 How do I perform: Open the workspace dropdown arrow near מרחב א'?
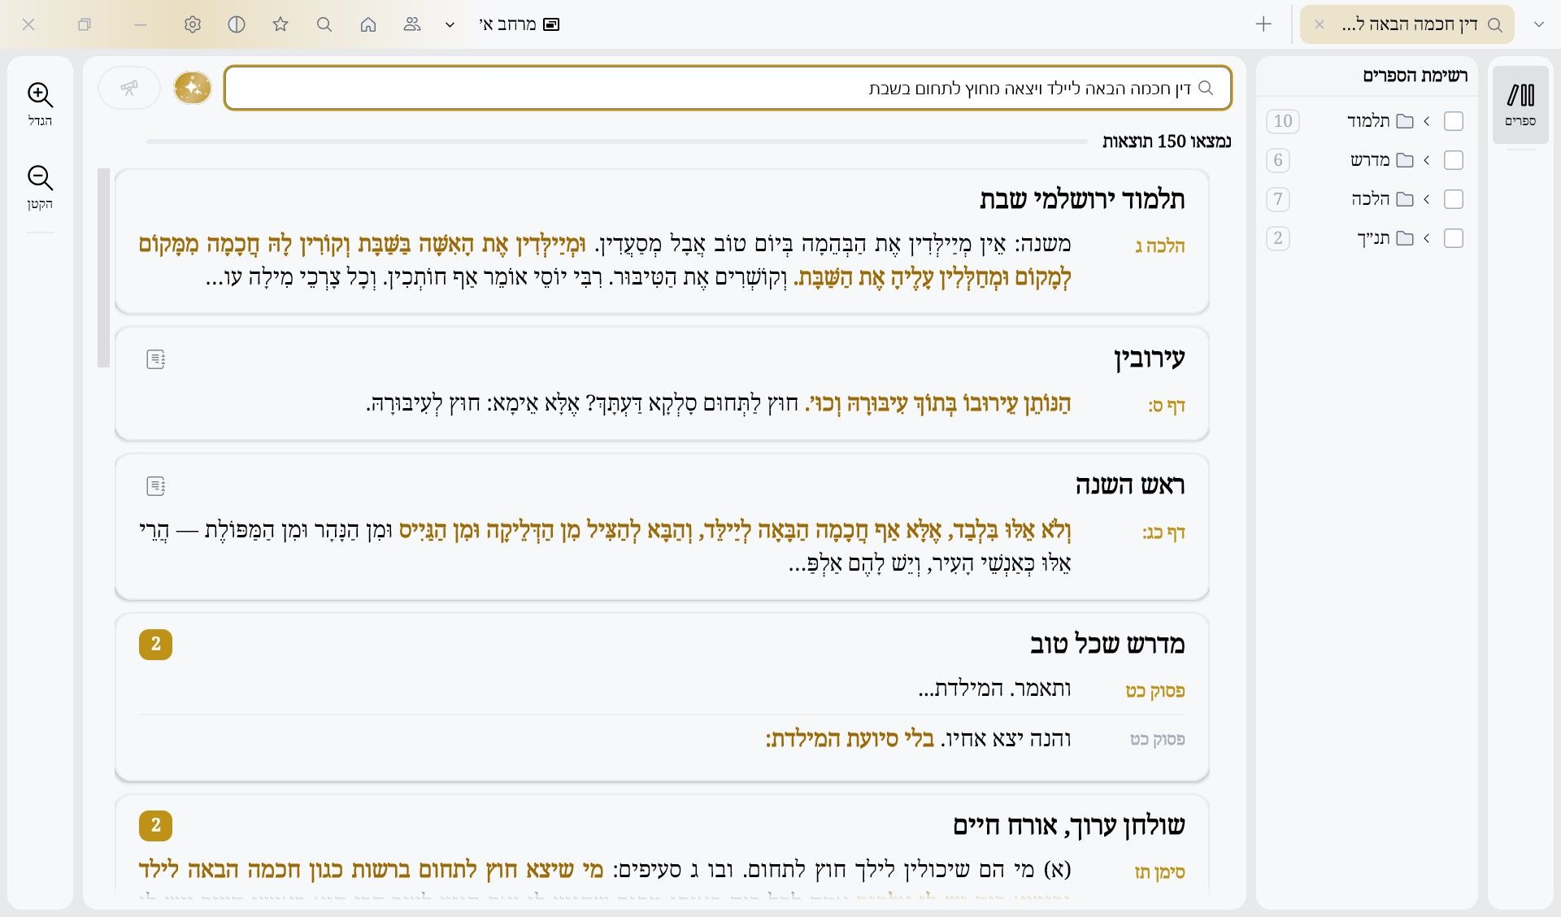(450, 24)
